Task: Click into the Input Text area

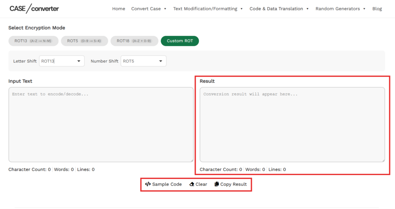Action: (101, 124)
